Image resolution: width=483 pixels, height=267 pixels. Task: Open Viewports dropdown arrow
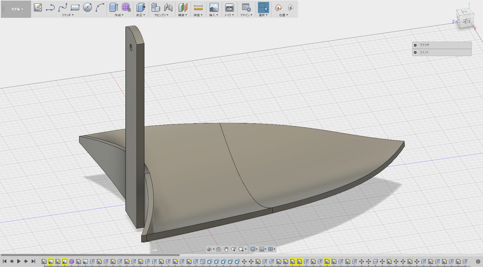pos(274,249)
